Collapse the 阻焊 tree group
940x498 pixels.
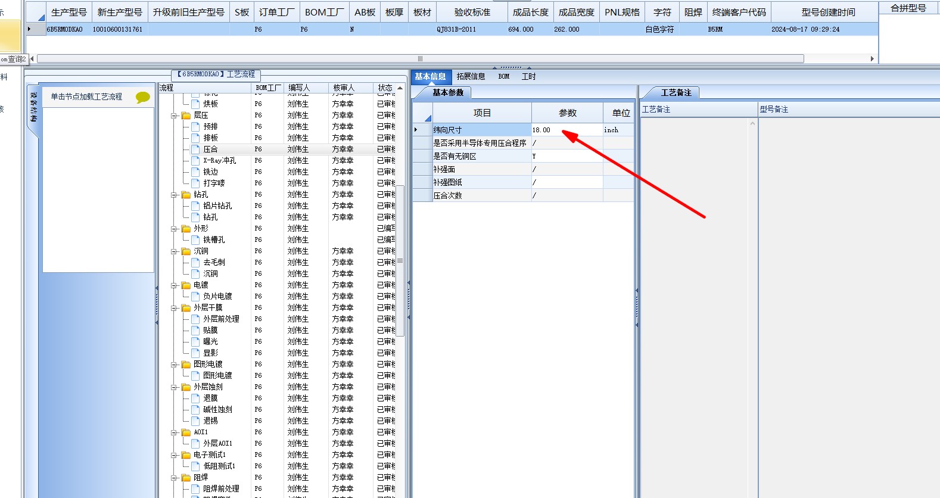point(175,478)
